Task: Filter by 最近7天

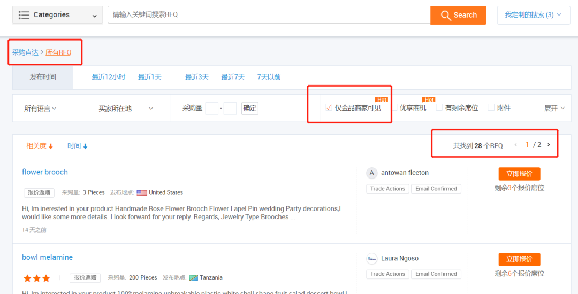Action: click(x=233, y=78)
